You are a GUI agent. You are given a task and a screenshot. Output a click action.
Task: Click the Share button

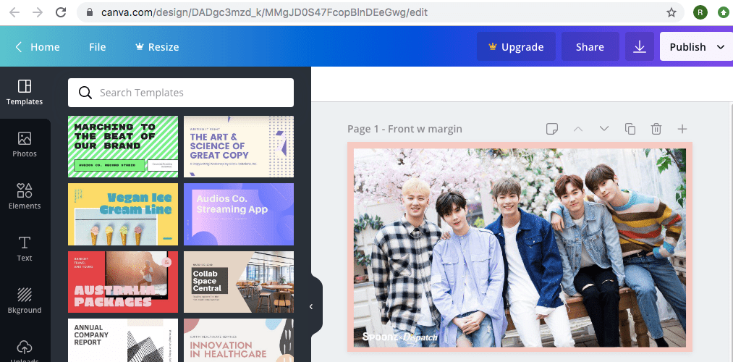pyautogui.click(x=590, y=47)
